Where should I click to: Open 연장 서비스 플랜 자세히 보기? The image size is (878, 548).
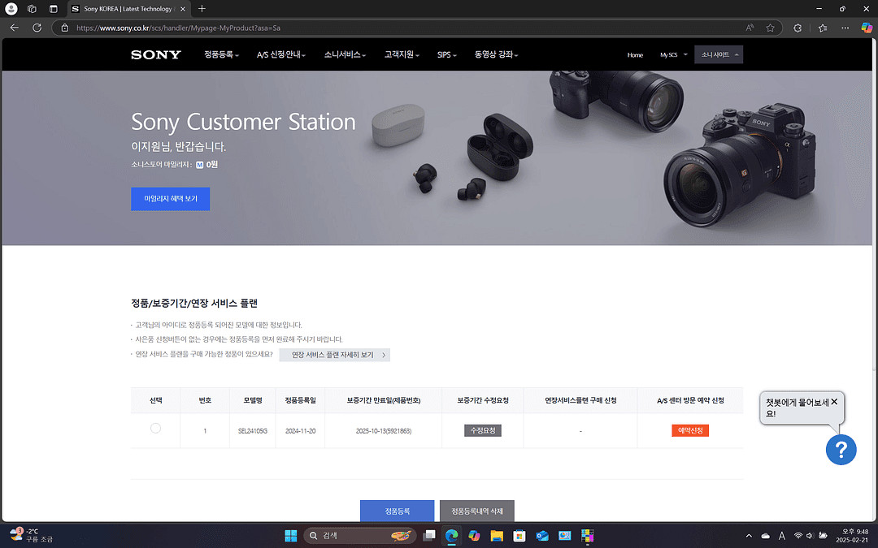[x=334, y=355]
